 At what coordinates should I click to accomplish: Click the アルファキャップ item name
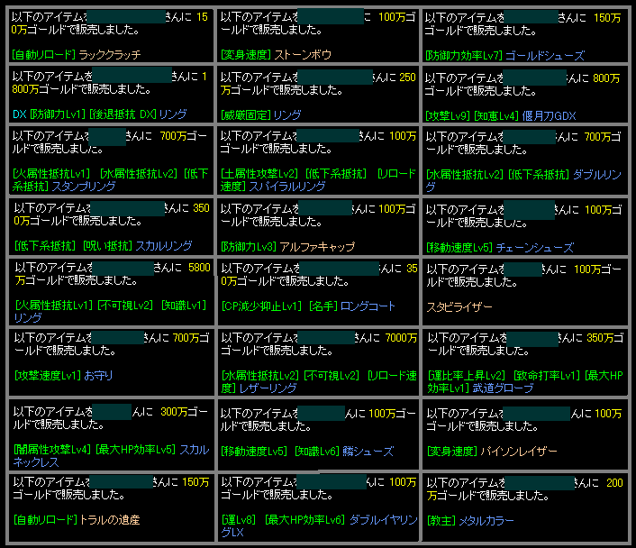[x=317, y=246]
